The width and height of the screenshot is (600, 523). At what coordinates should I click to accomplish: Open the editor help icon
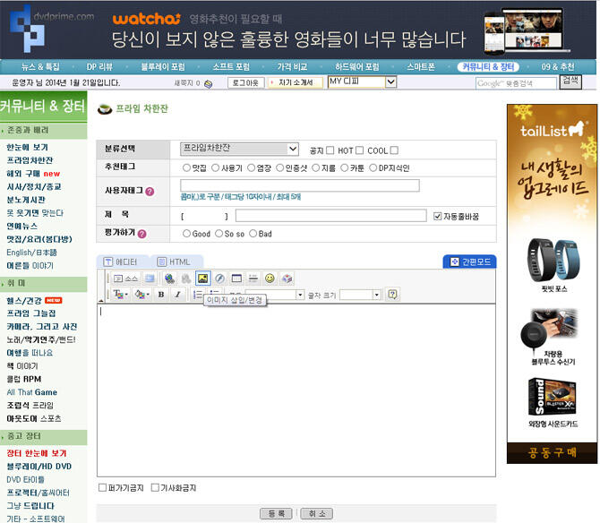392,295
